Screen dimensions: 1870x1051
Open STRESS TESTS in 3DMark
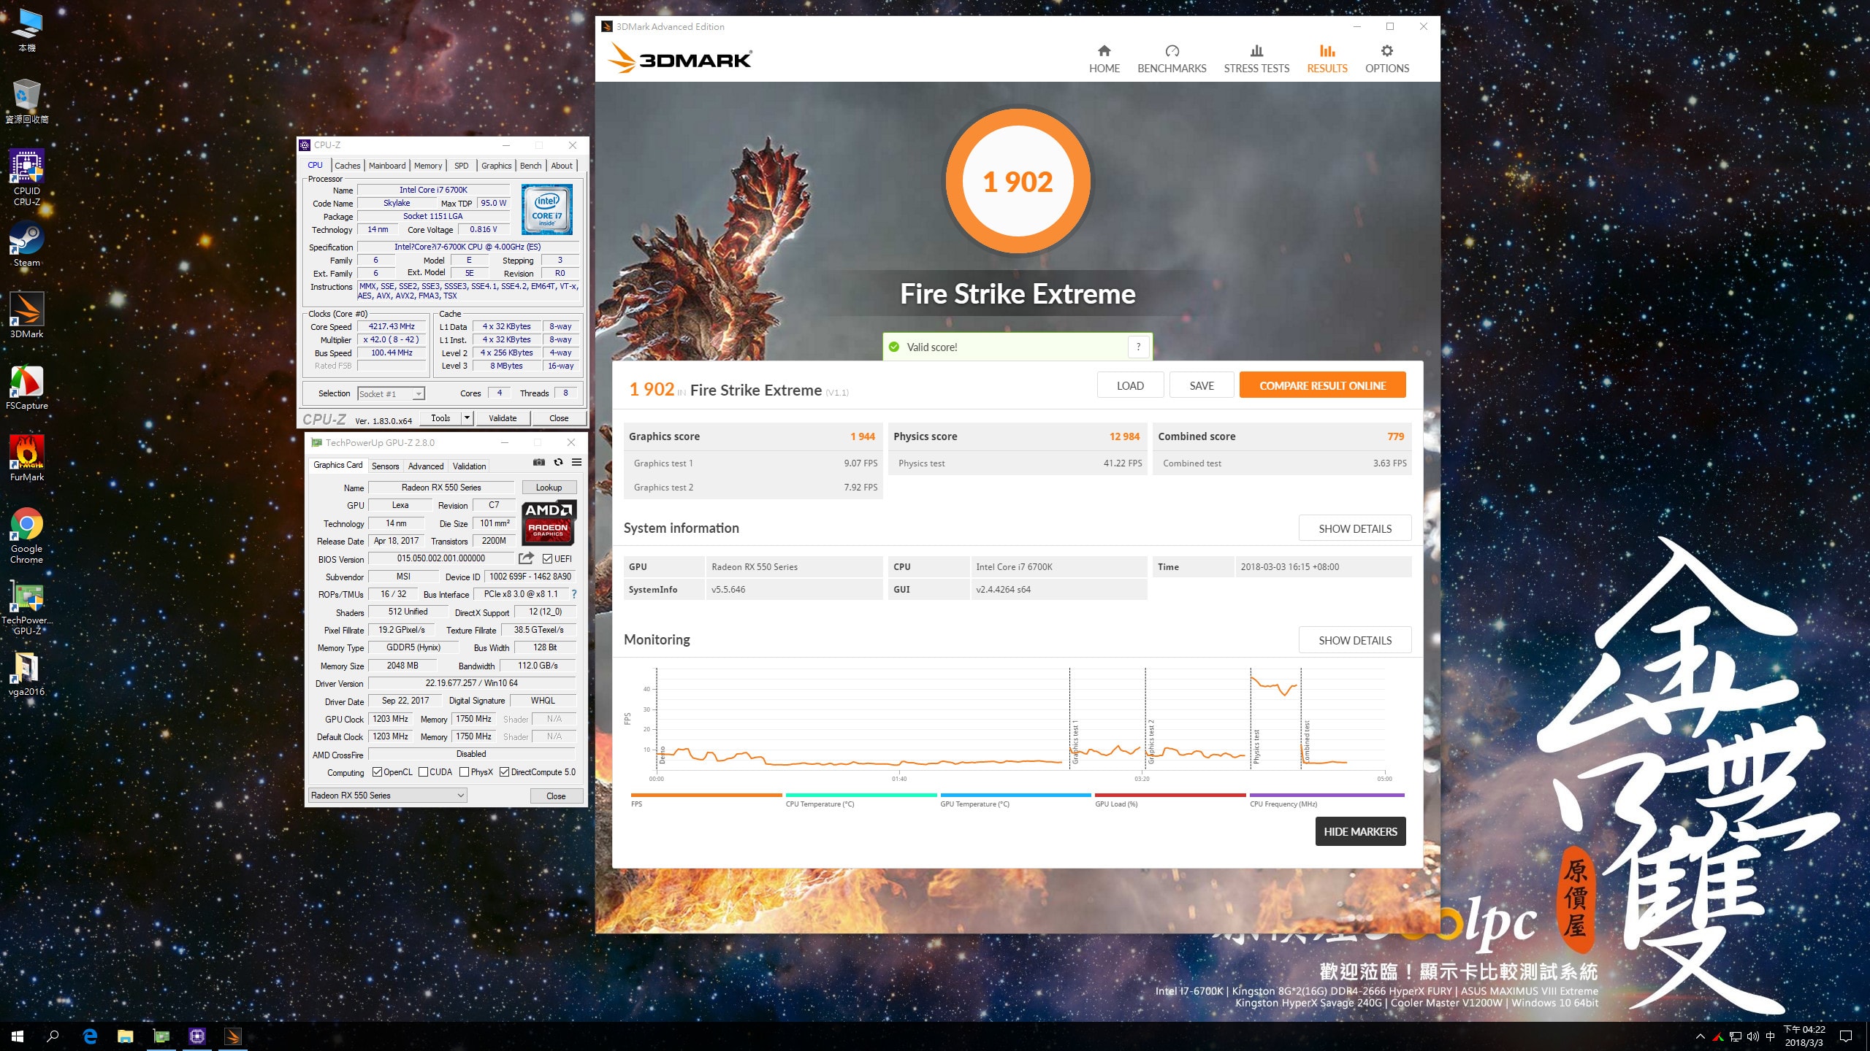click(x=1256, y=59)
